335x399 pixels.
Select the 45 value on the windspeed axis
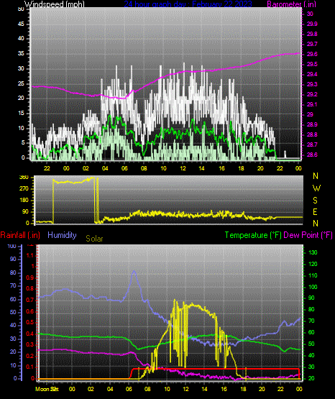tap(21, 24)
